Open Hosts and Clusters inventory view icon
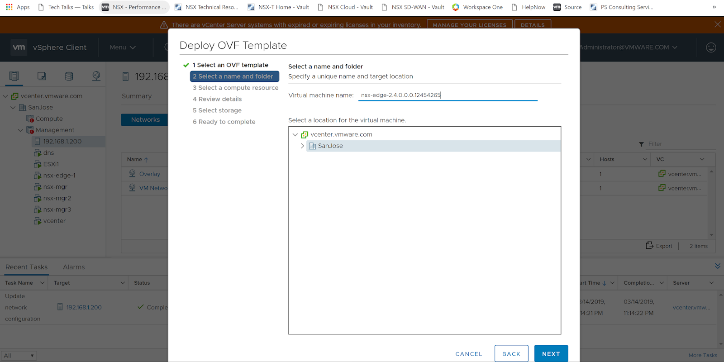 click(14, 76)
